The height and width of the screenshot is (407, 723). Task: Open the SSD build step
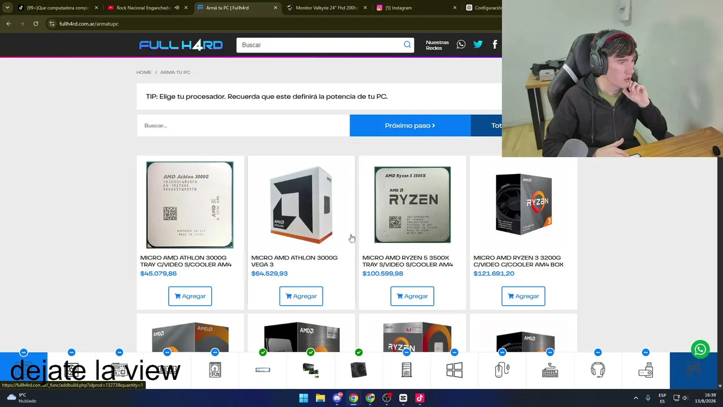(x=263, y=370)
